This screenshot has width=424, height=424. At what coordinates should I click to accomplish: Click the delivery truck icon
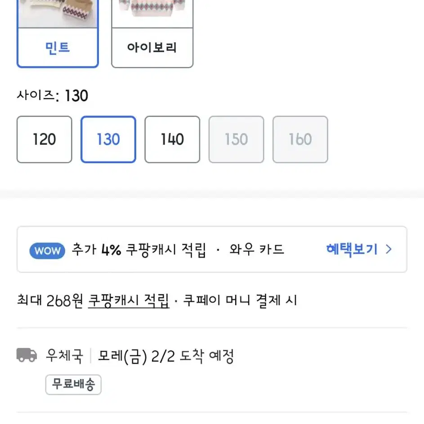[x=27, y=355]
